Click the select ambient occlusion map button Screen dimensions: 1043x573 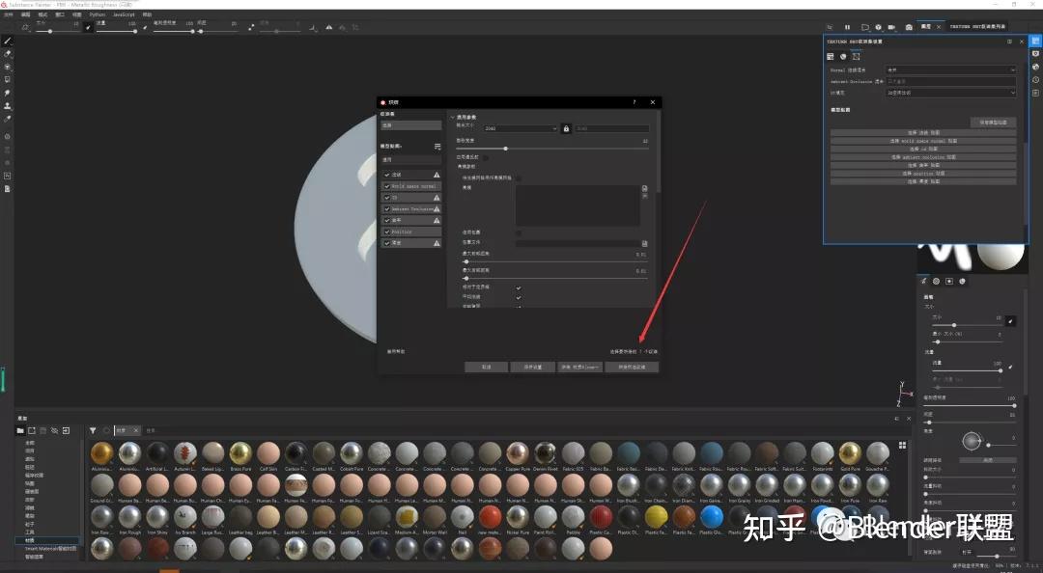pos(923,157)
